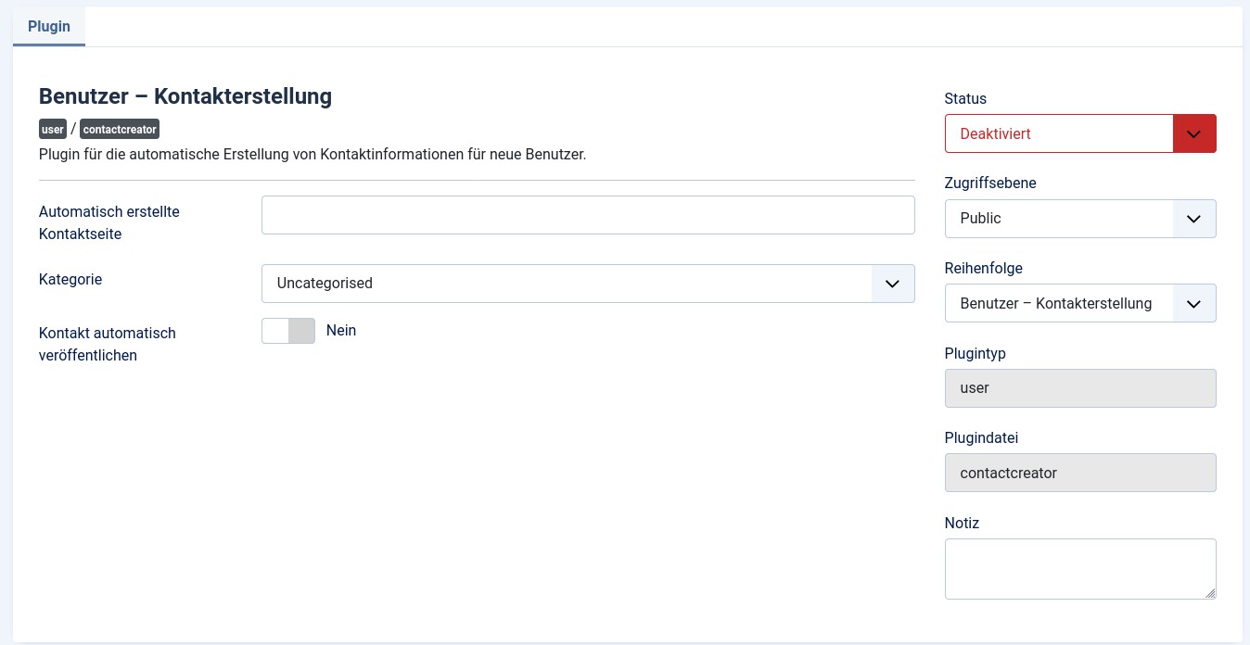Focus the 'Automatisch erstellte Kontaktseite' text field
This screenshot has width=1250, height=645.
588,215
